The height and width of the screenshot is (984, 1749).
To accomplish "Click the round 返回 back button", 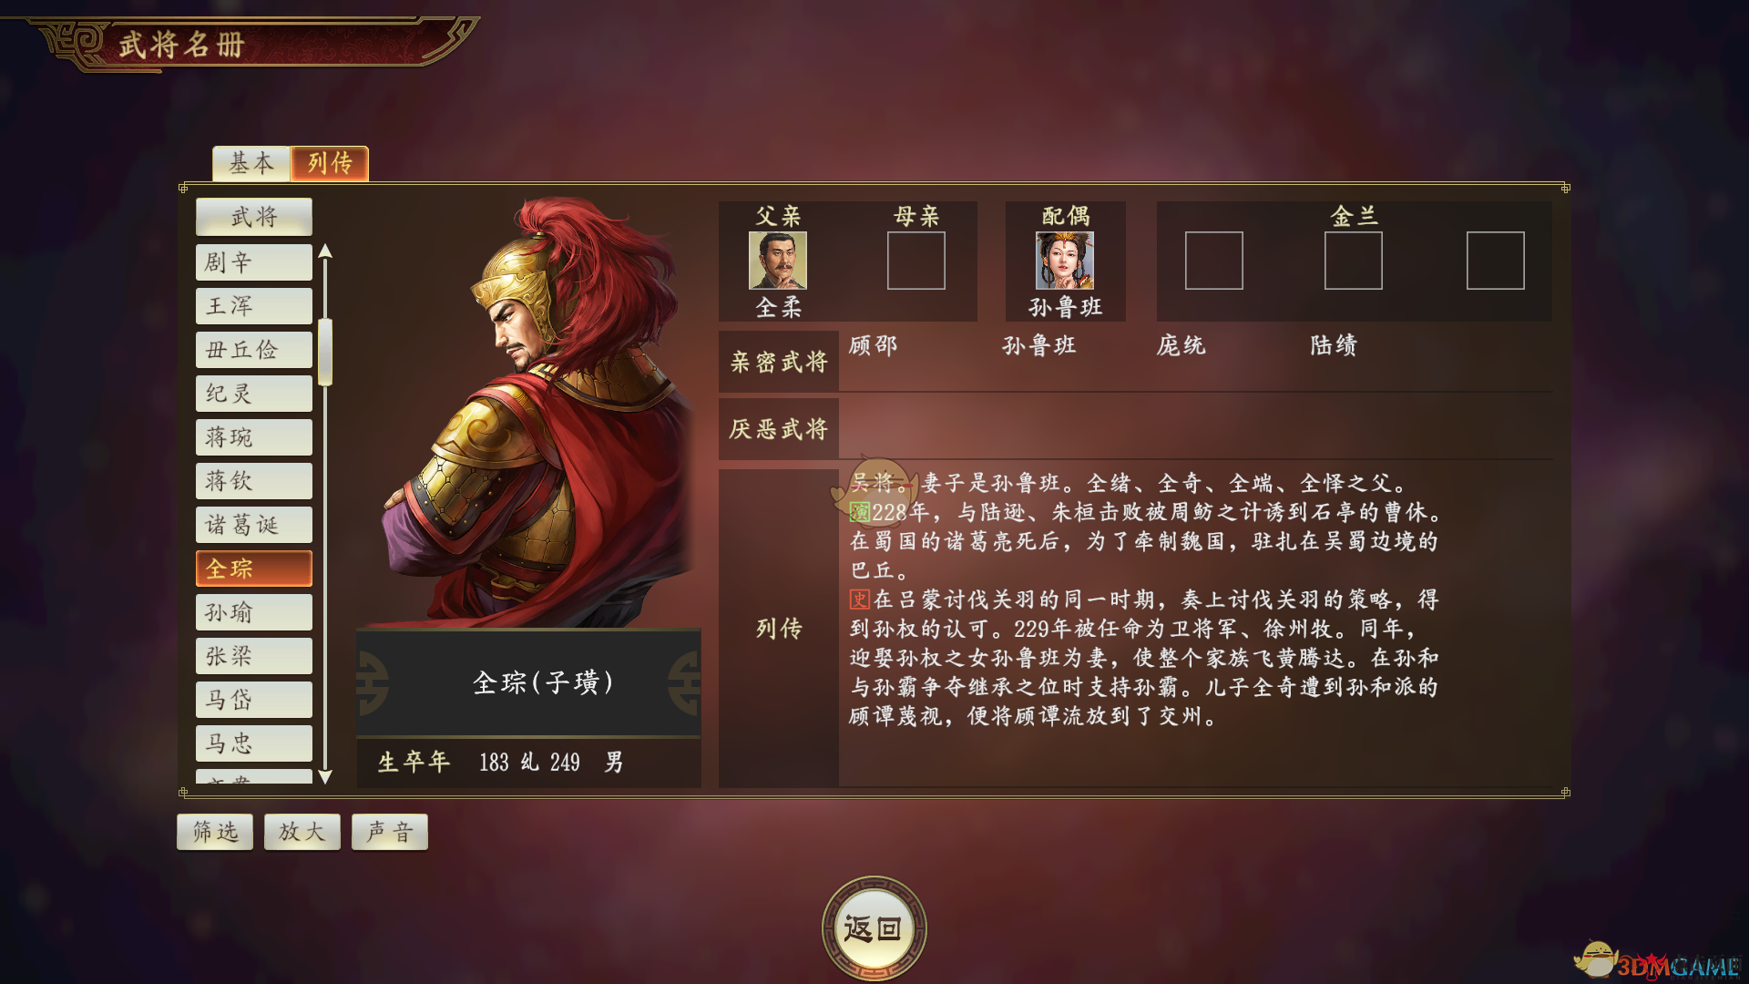I will tap(874, 928).
